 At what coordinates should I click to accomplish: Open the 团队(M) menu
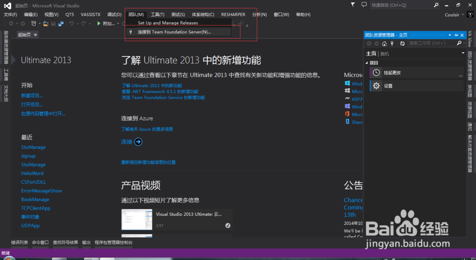[x=136, y=15]
